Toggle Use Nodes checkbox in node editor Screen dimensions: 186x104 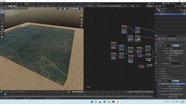(x=114, y=6)
